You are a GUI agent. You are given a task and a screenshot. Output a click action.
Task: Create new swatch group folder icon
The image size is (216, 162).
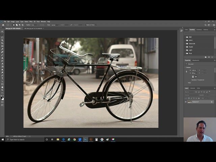click(x=206, y=57)
